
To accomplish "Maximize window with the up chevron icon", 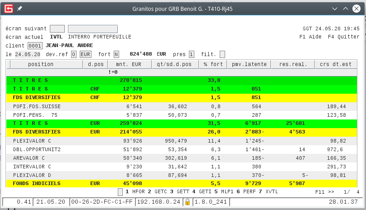I will pos(345,9).
